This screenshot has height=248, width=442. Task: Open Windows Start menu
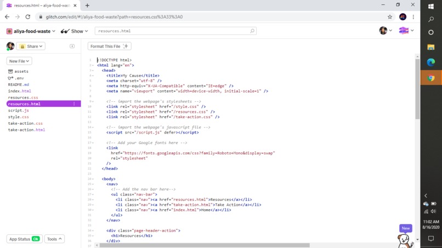[430, 6]
